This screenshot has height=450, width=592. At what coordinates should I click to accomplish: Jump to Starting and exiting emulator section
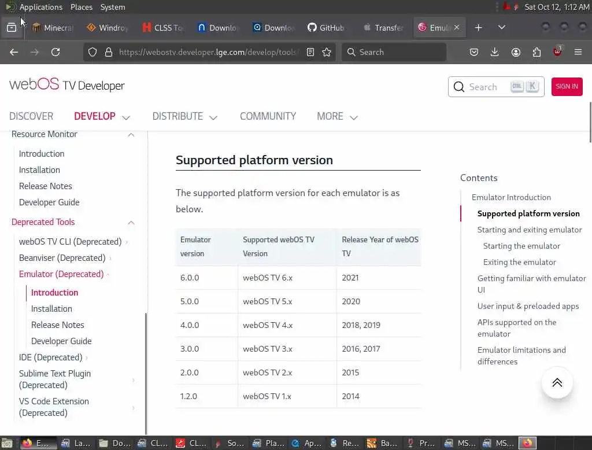(x=530, y=230)
